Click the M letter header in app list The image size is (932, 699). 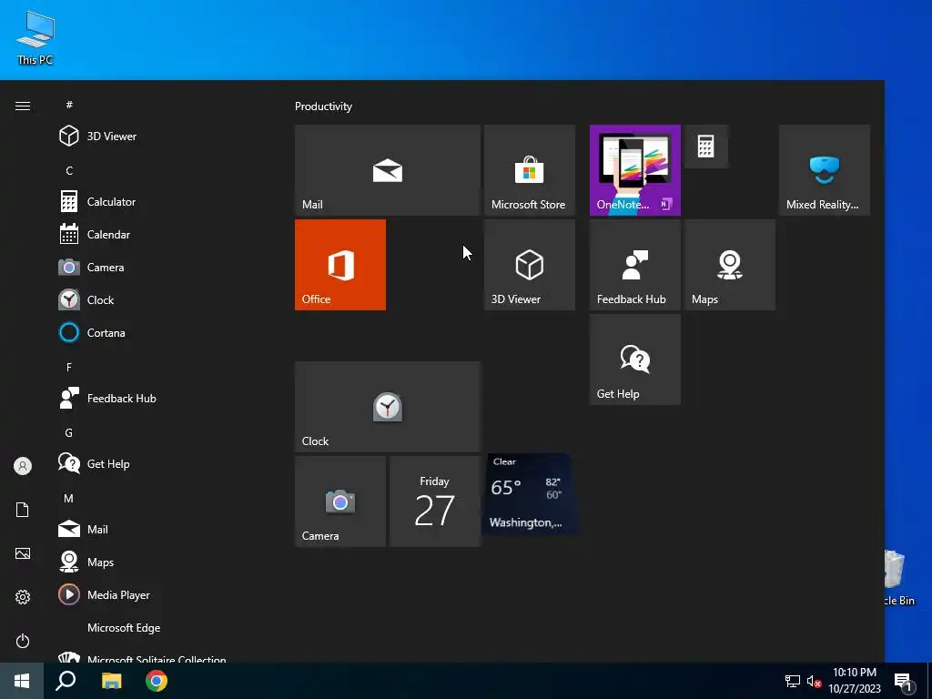point(69,498)
